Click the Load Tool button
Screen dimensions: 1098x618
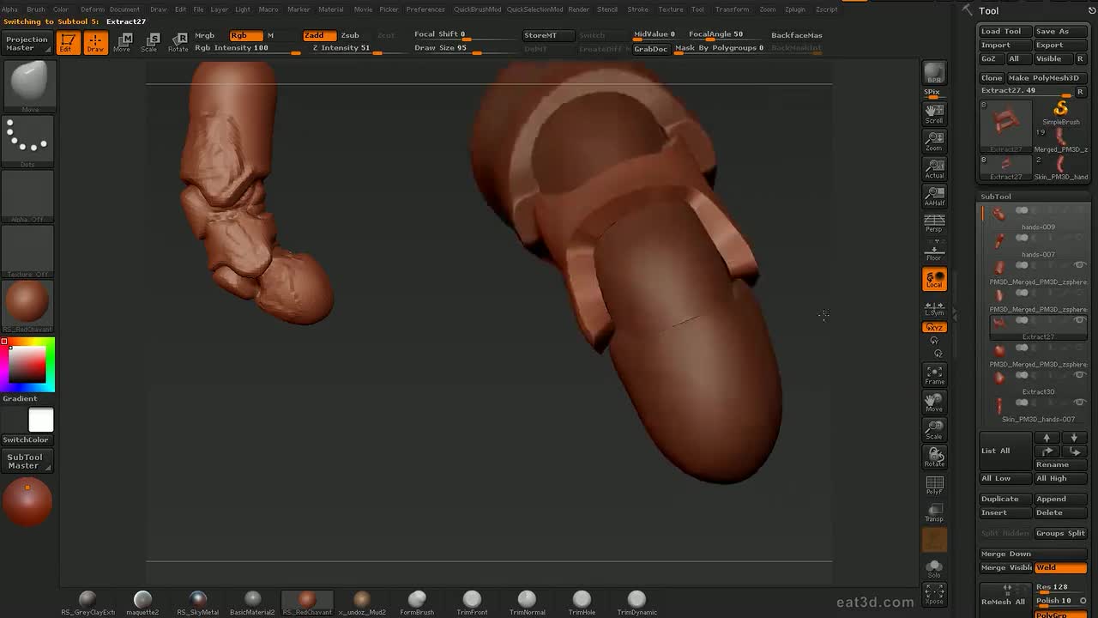1004,31
